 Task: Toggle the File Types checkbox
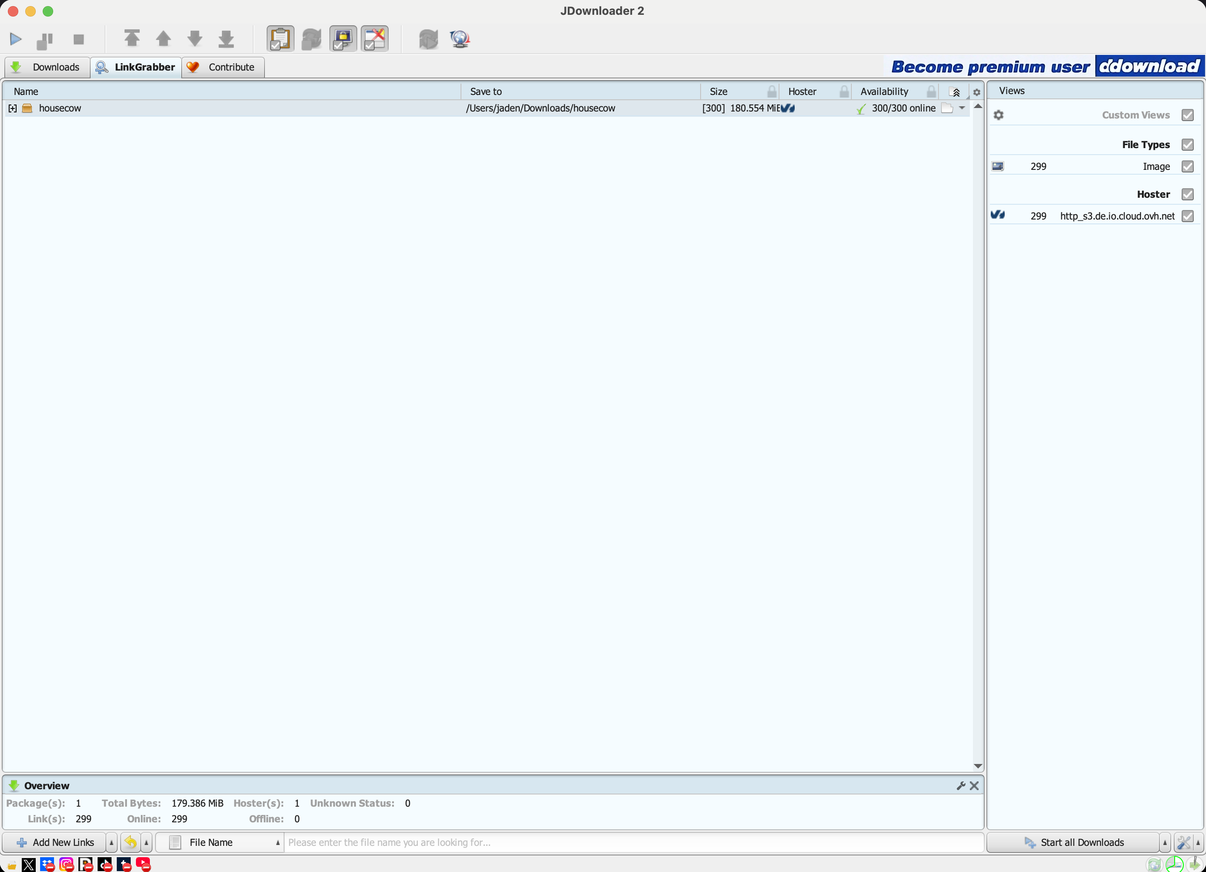pos(1187,145)
